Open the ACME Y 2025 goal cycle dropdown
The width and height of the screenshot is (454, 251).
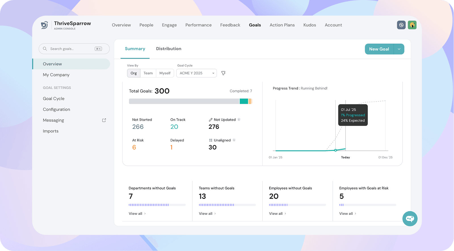[x=196, y=73]
